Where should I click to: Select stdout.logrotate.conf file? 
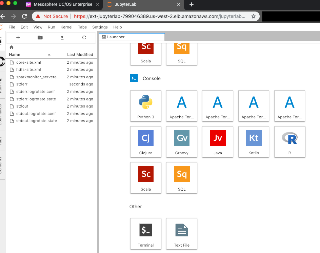[x=51, y=114]
